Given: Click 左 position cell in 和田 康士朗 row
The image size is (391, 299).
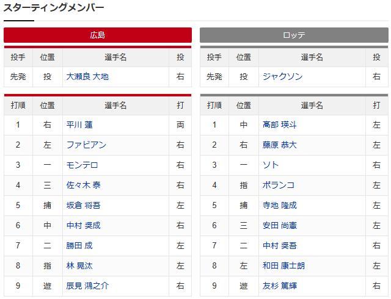Looking at the screenshot, I should point(244,265).
